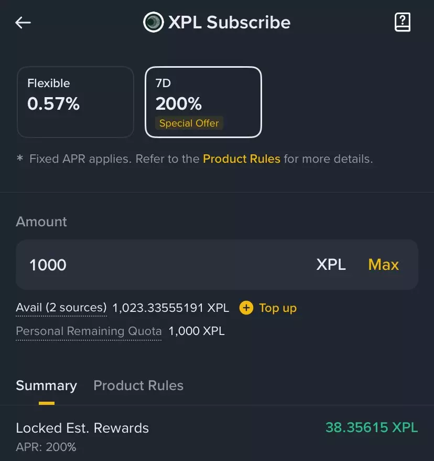The width and height of the screenshot is (434, 461).
Task: Tap the yellow plus Top up icon
Action: tap(246, 308)
